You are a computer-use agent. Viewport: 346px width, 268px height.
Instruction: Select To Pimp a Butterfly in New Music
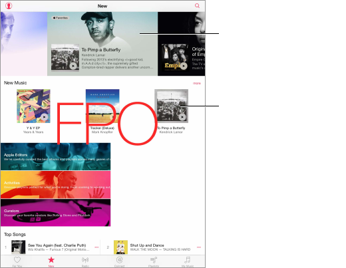click(x=171, y=106)
